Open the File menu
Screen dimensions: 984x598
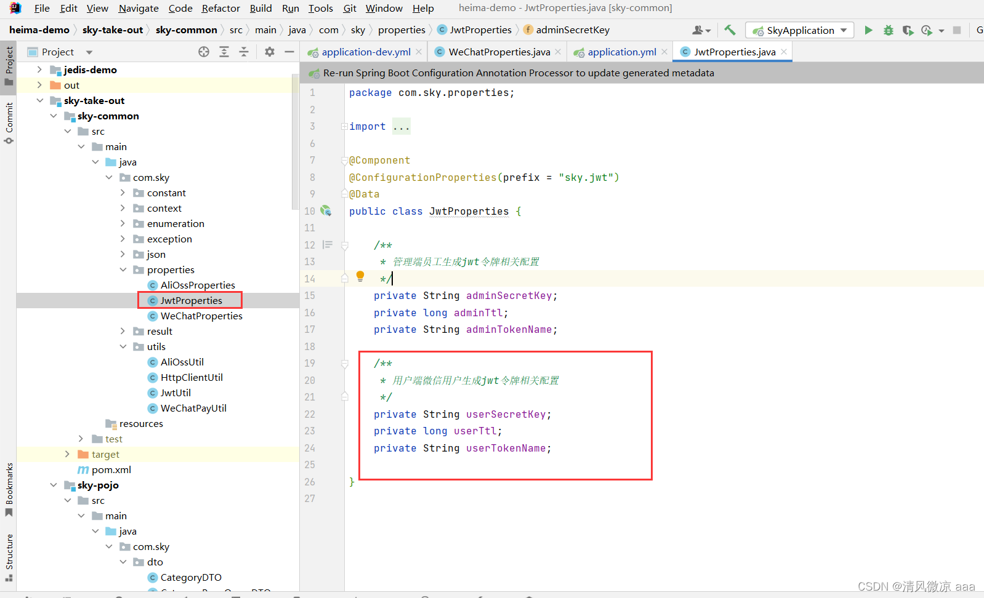tap(42, 8)
